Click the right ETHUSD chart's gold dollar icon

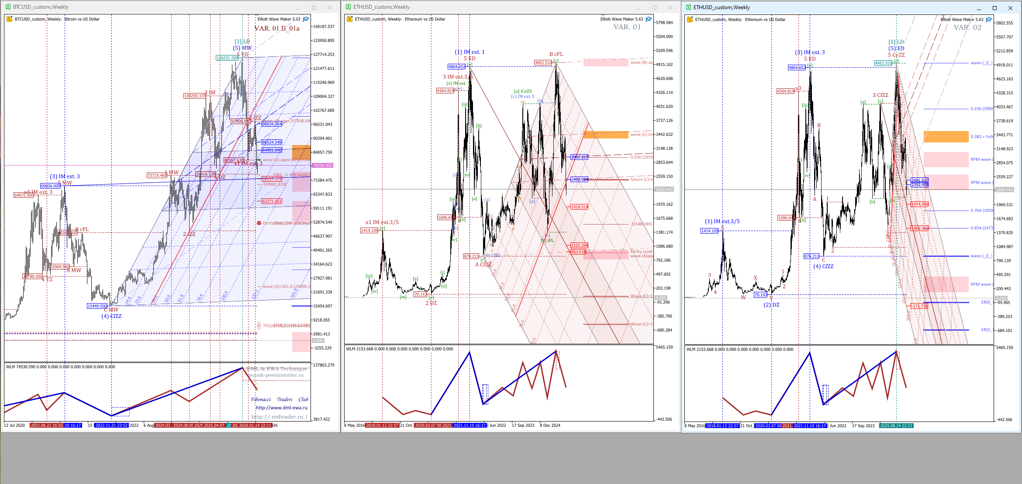click(690, 20)
